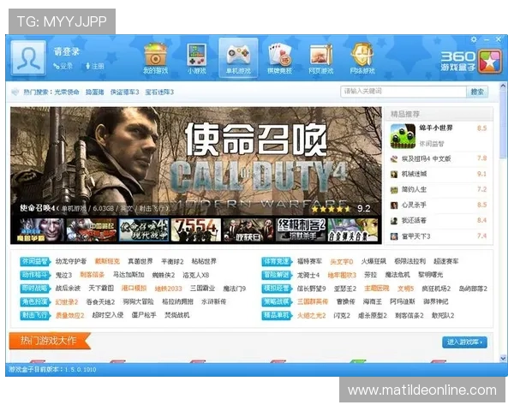514x411 pixels.
Task: Search hot keyword 光荣使命
Action: tap(67, 92)
